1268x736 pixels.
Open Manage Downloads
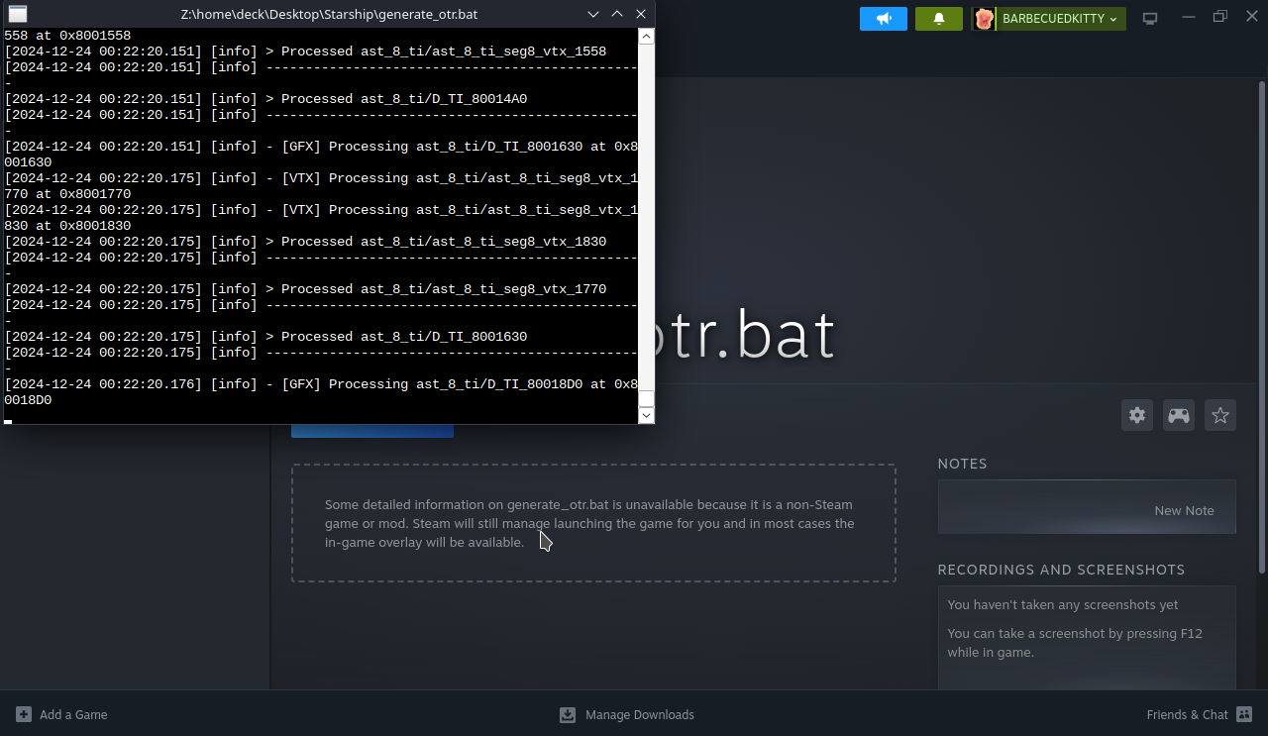(639, 714)
